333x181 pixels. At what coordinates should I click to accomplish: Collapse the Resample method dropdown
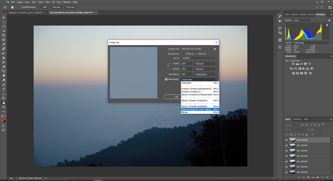click(199, 80)
